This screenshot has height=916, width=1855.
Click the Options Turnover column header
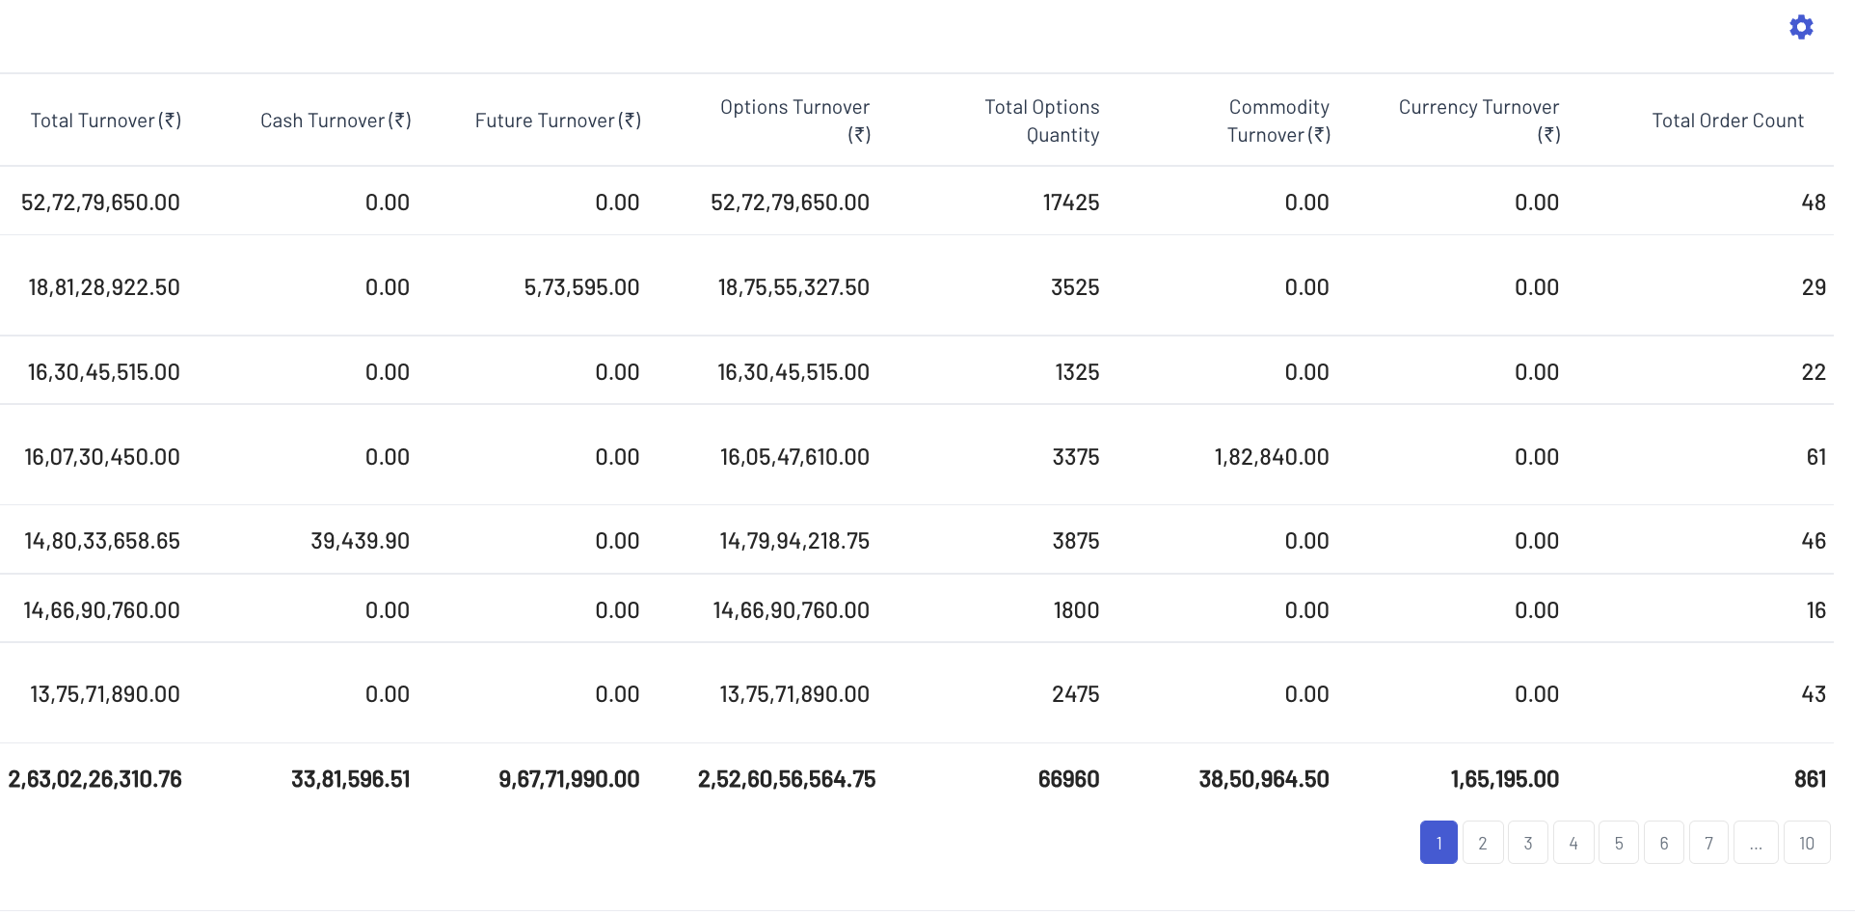(x=794, y=121)
